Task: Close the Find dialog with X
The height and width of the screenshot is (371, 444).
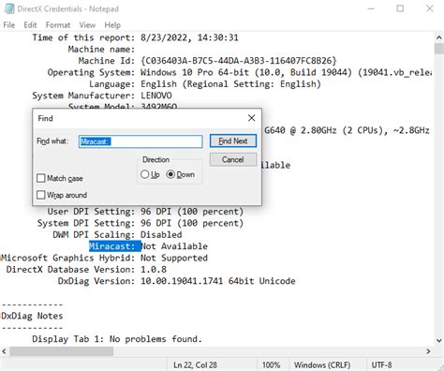Action: (251, 118)
